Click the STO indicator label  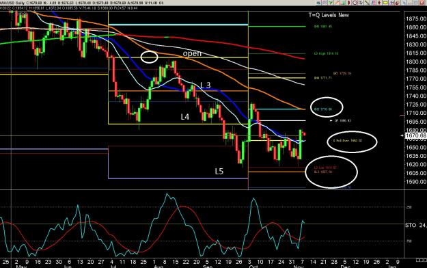(x=411, y=225)
